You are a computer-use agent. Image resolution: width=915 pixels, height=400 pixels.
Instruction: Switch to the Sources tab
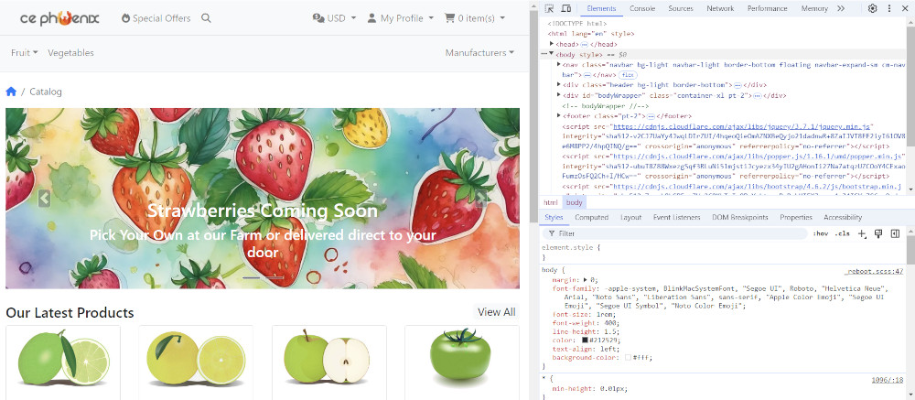coord(681,8)
